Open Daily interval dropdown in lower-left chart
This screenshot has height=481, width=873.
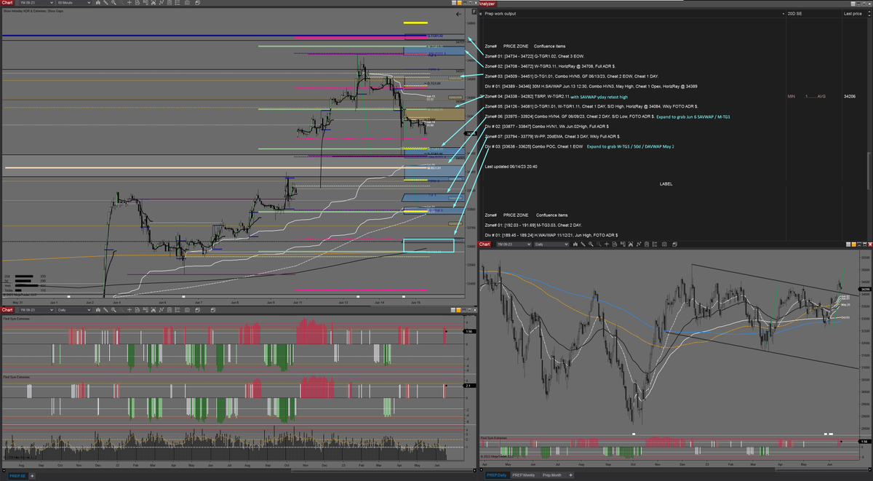[x=73, y=310]
